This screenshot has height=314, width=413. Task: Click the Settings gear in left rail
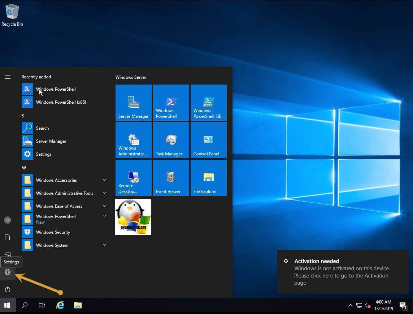coord(8,272)
